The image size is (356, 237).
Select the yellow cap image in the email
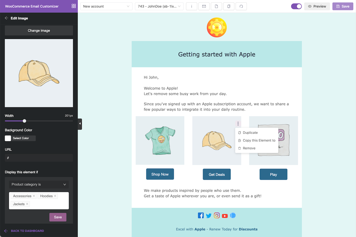[x=217, y=140]
